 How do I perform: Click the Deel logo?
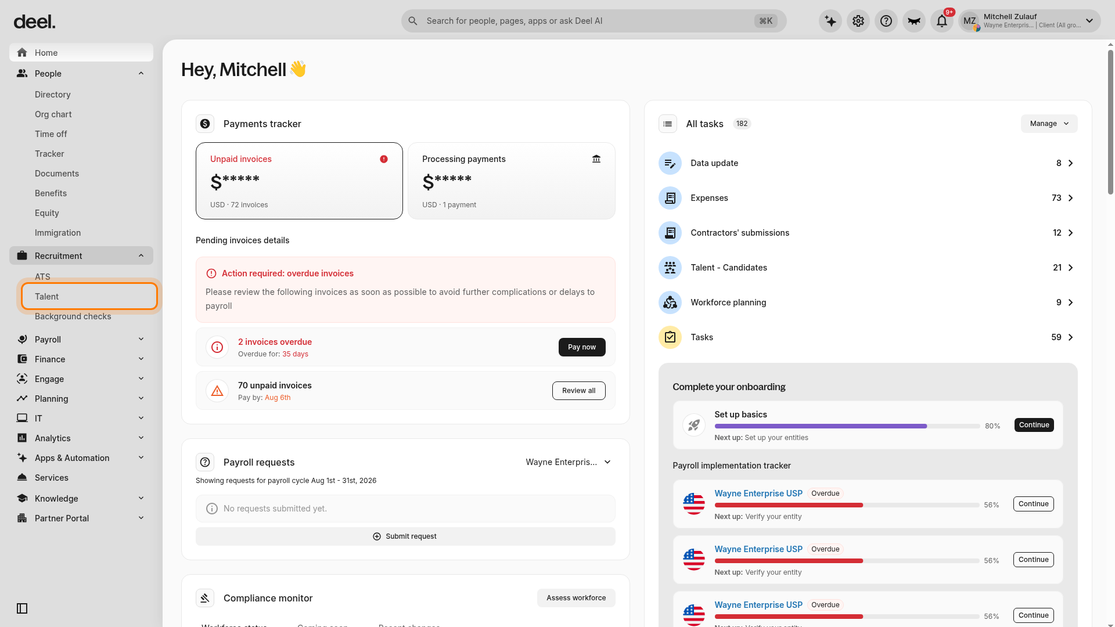click(x=35, y=22)
